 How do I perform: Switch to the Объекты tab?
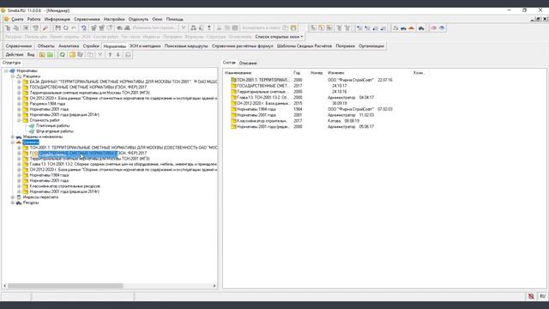pyautogui.click(x=45, y=45)
